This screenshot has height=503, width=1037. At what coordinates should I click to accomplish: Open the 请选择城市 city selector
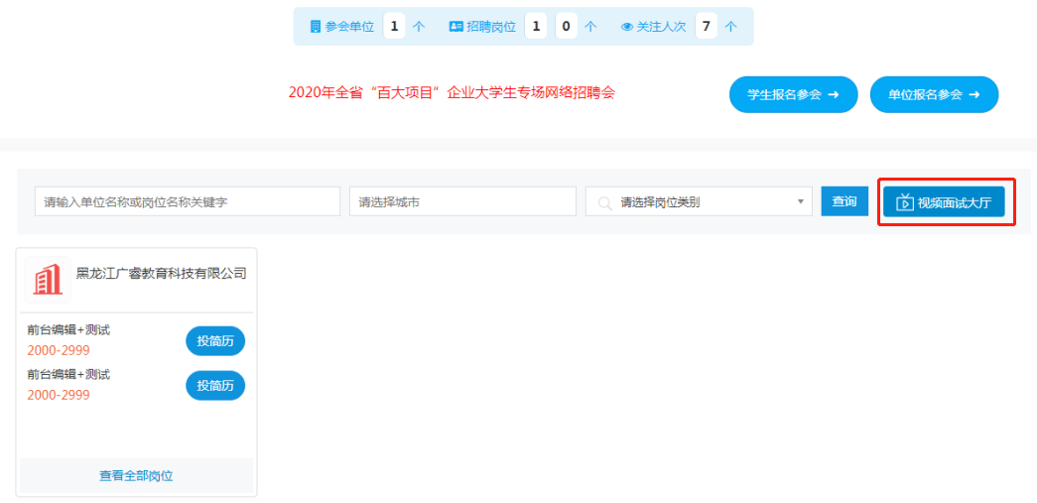click(461, 201)
